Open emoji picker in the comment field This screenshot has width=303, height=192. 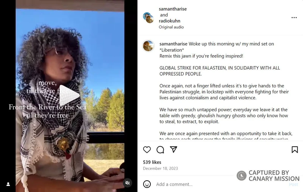pos(147,184)
